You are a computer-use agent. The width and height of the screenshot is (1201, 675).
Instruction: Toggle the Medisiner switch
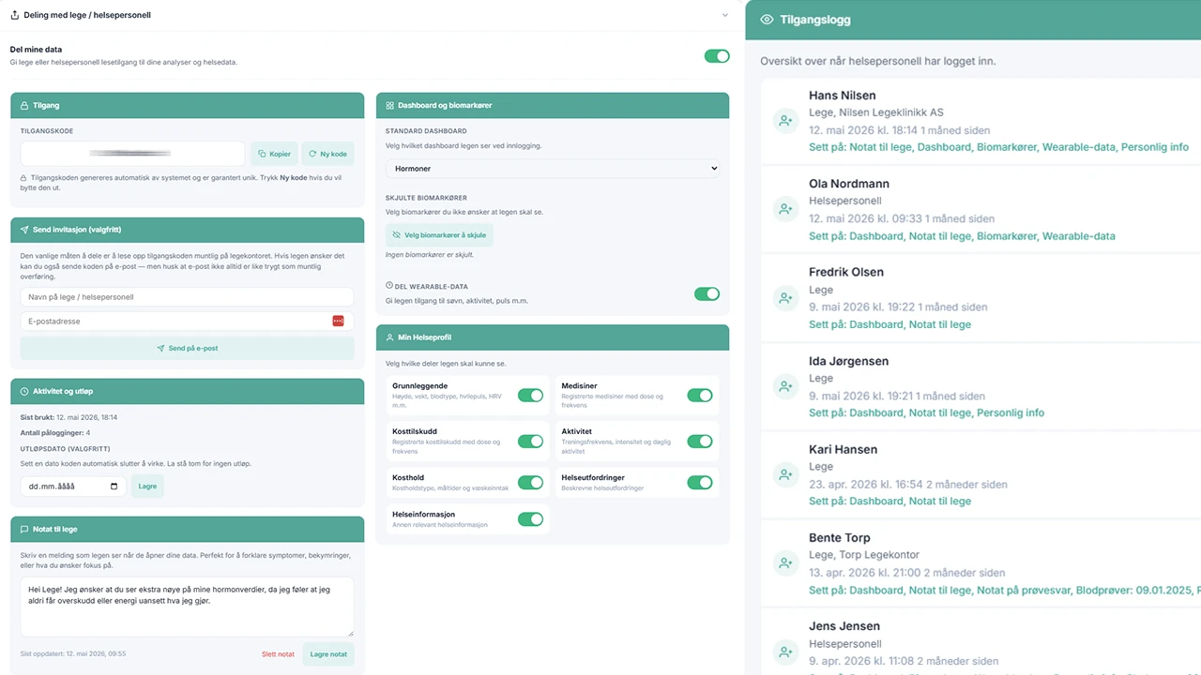[700, 396]
